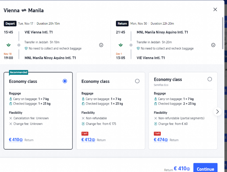This screenshot has width=227, height=172.
Task: Click the dialog's vertical scrollbar
Action: (x=223, y=33)
